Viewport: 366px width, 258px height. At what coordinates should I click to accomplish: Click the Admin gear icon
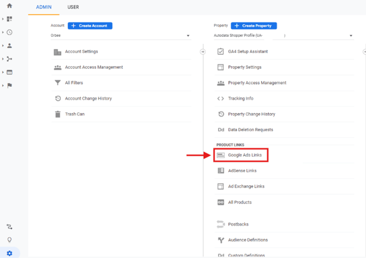(x=9, y=253)
